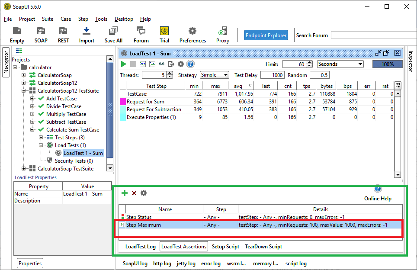Open LoadTest options gear
The image size is (417, 270).
181,64
